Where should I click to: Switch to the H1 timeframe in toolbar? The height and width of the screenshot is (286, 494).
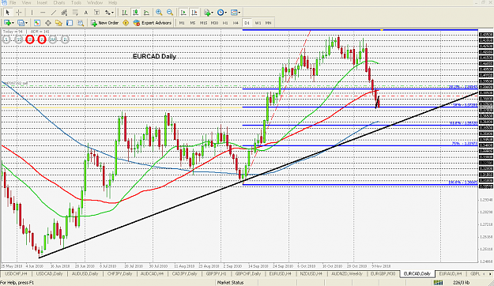(x=225, y=23)
